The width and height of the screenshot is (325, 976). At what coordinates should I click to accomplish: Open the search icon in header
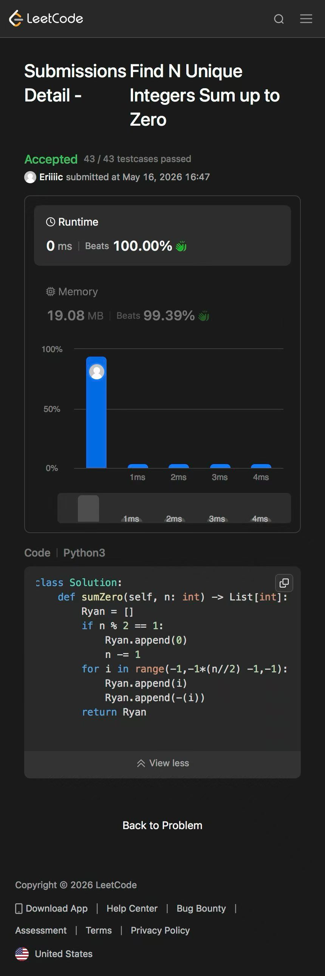279,19
